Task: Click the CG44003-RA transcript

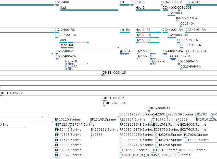Action: (x=172, y=37)
